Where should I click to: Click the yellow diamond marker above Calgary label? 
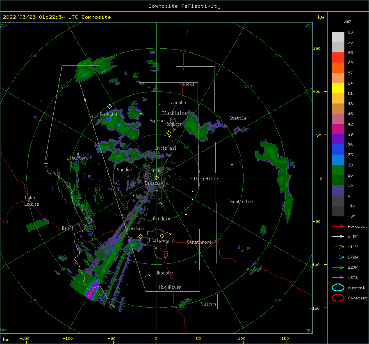(162, 236)
